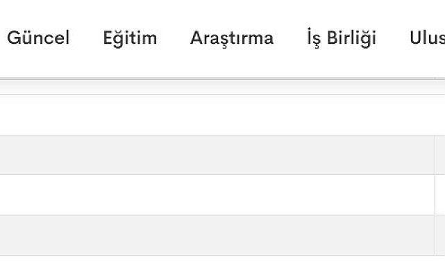
Task: Click the narrow right segment of header strip
Action: 440,87
